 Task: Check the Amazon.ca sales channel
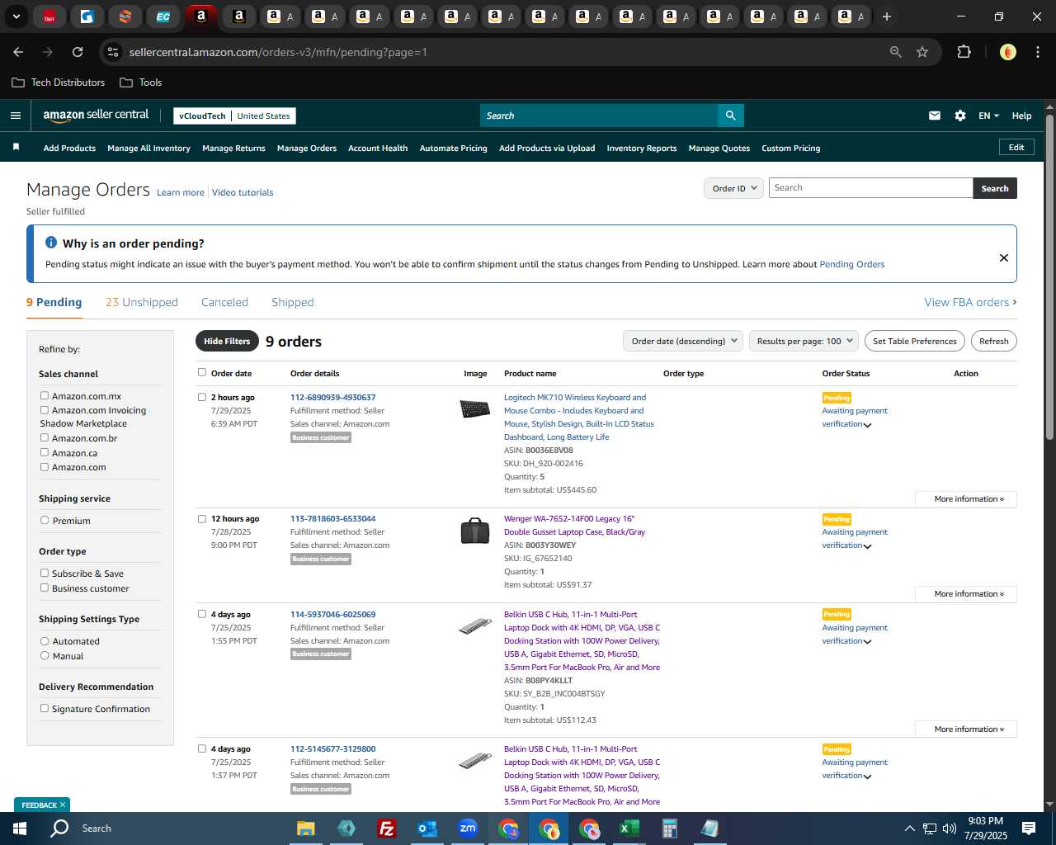[45, 452]
